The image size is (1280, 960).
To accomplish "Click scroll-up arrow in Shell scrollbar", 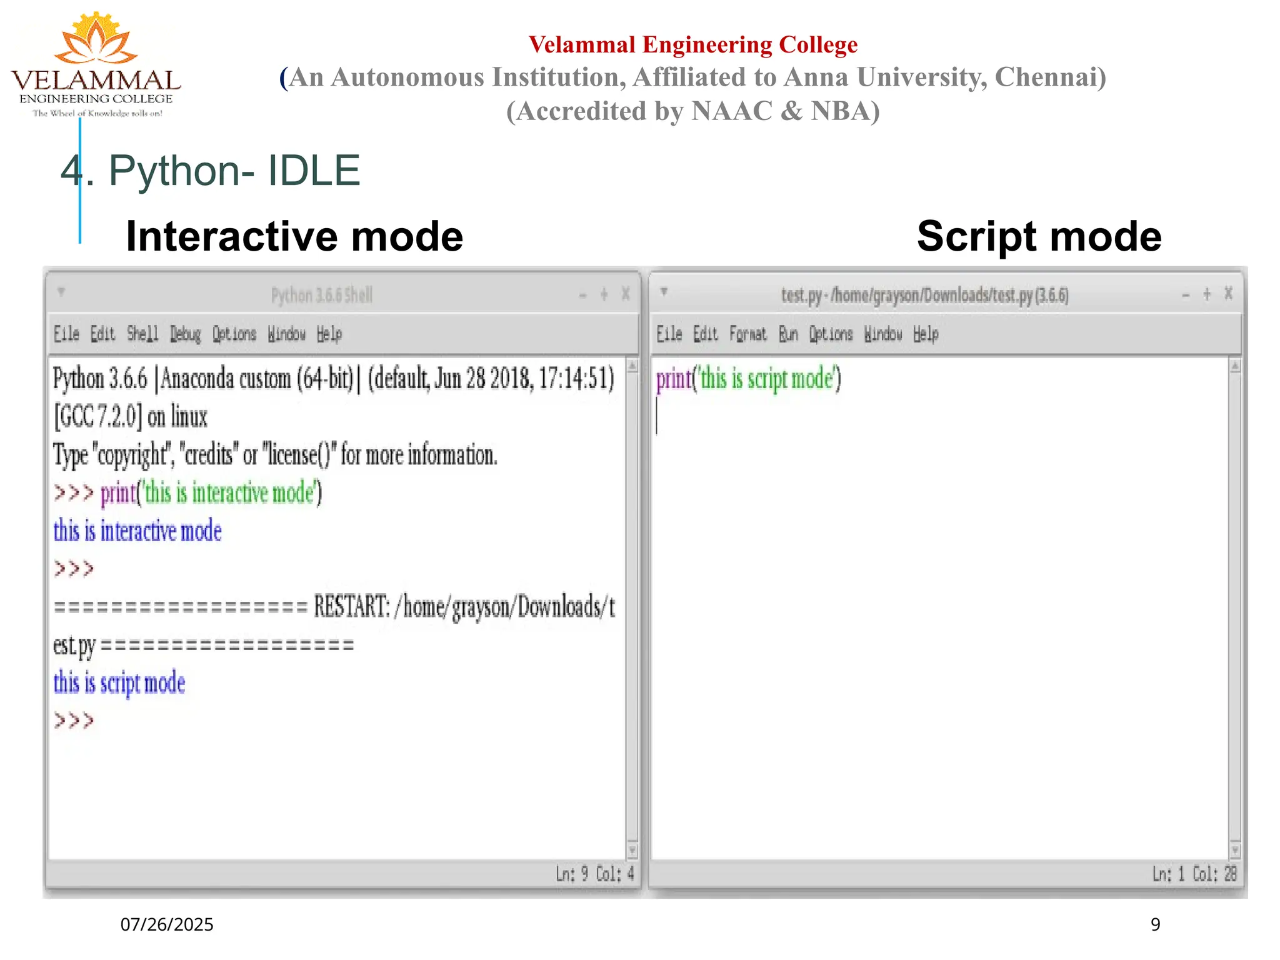I will click(x=632, y=366).
